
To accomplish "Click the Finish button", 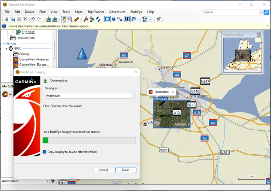I will pyautogui.click(x=126, y=170).
